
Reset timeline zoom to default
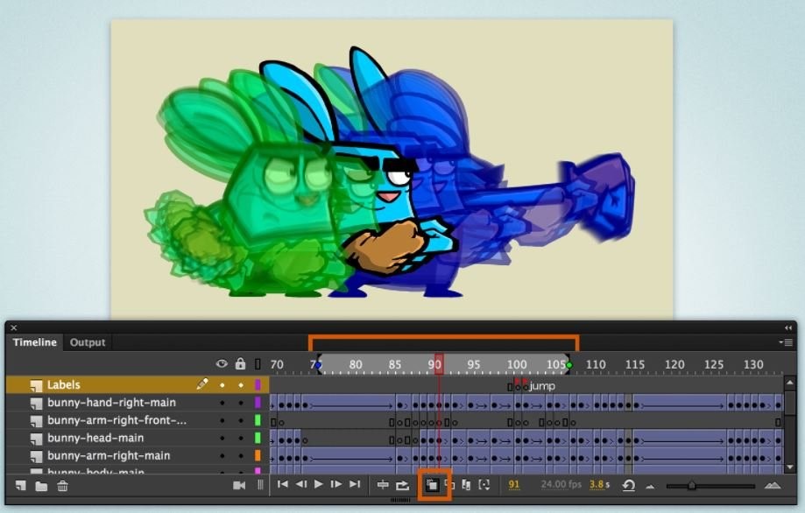(x=629, y=485)
